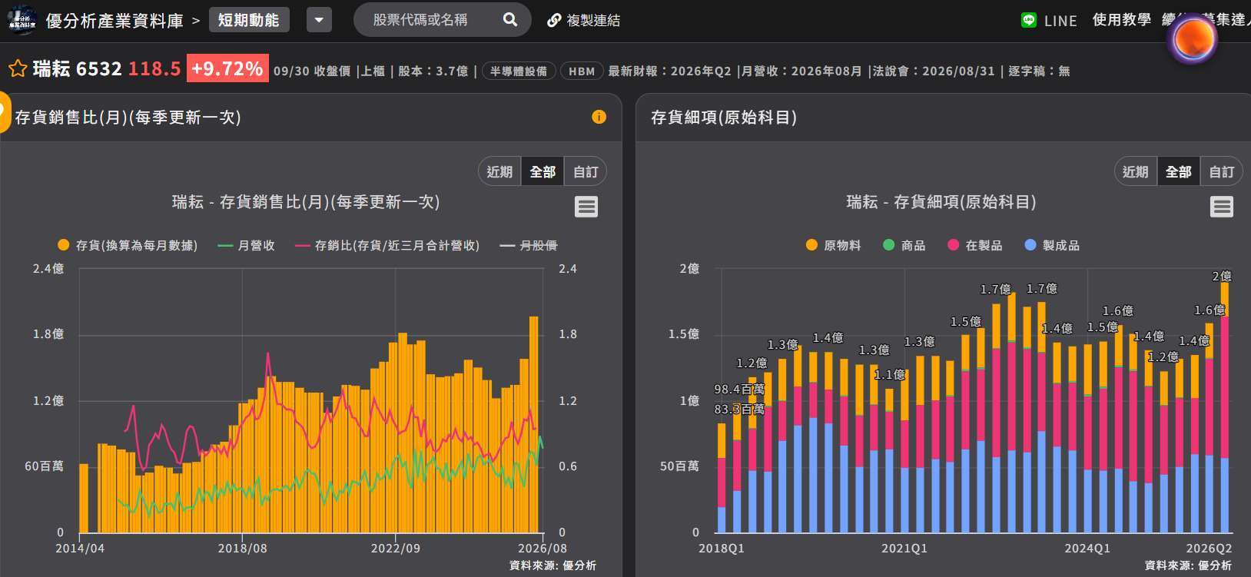The height and width of the screenshot is (577, 1251).
Task: Click the orange info icon on 存貨銷售比 panel
Action: [599, 117]
